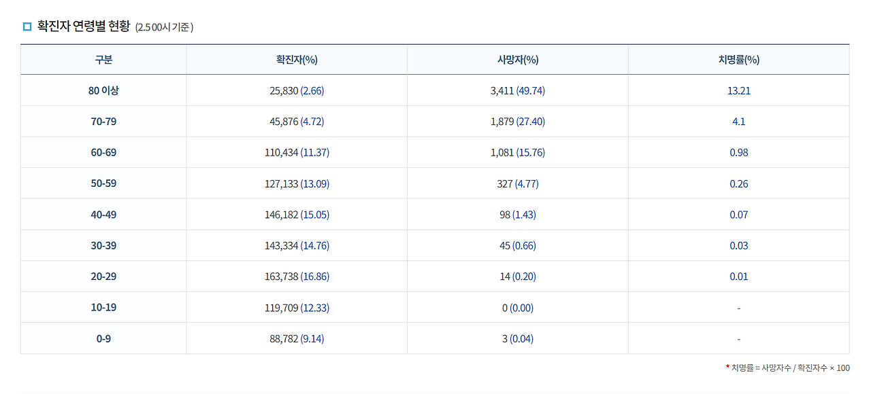Viewport: 871px width, 394px height.
Task: Select the 0-9 age group cell
Action: [x=103, y=339]
